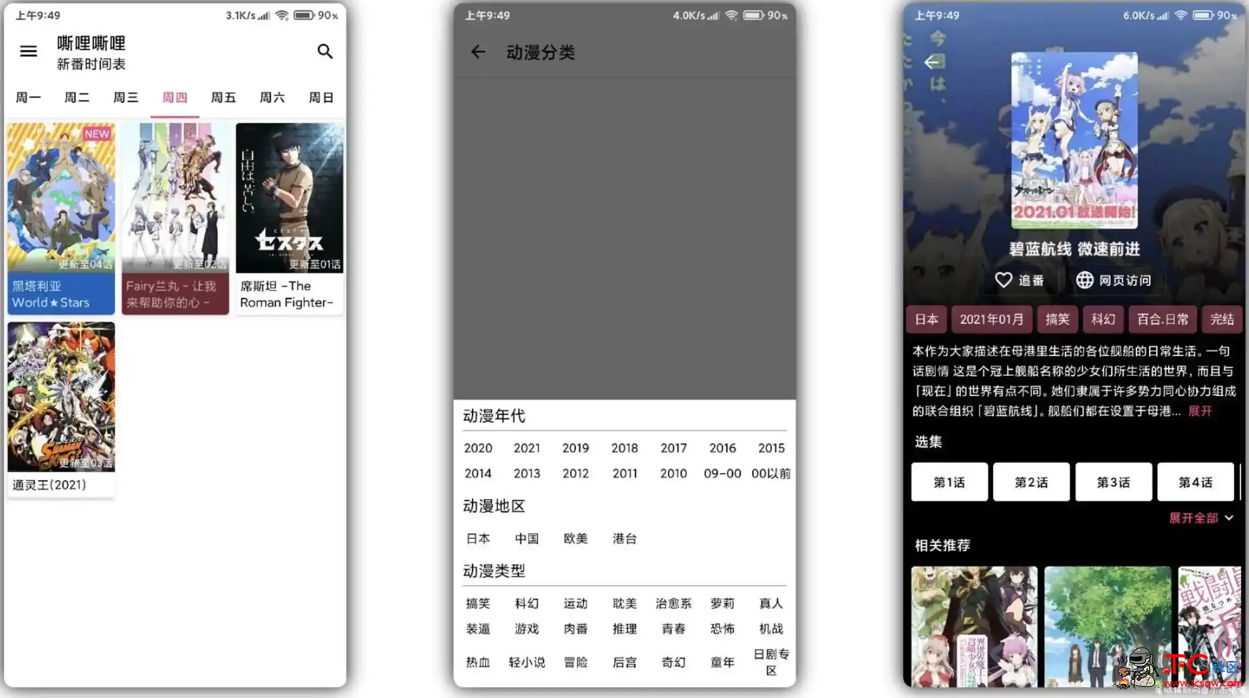Click the search icon on Bilibili homepage
Screen dimensions: 1249x698
324,50
